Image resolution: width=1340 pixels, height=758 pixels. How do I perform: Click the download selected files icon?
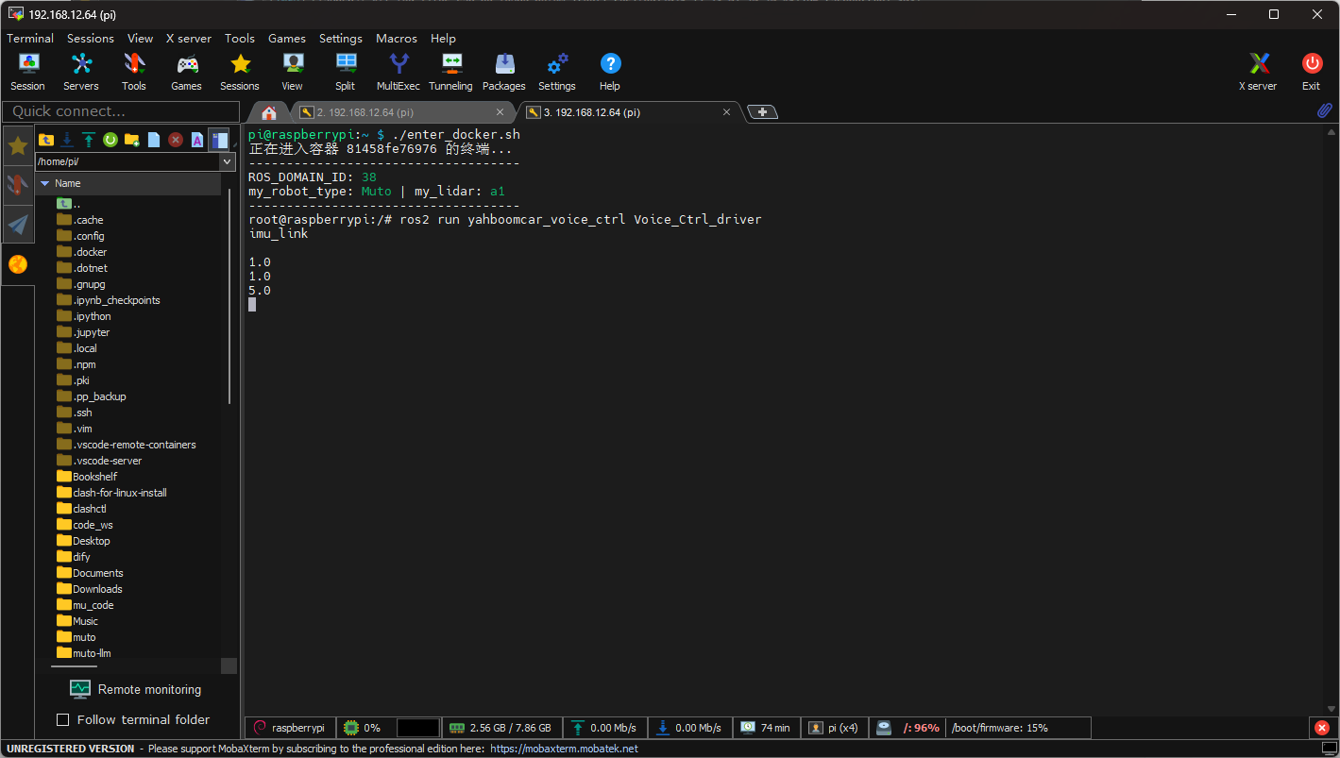tap(67, 140)
